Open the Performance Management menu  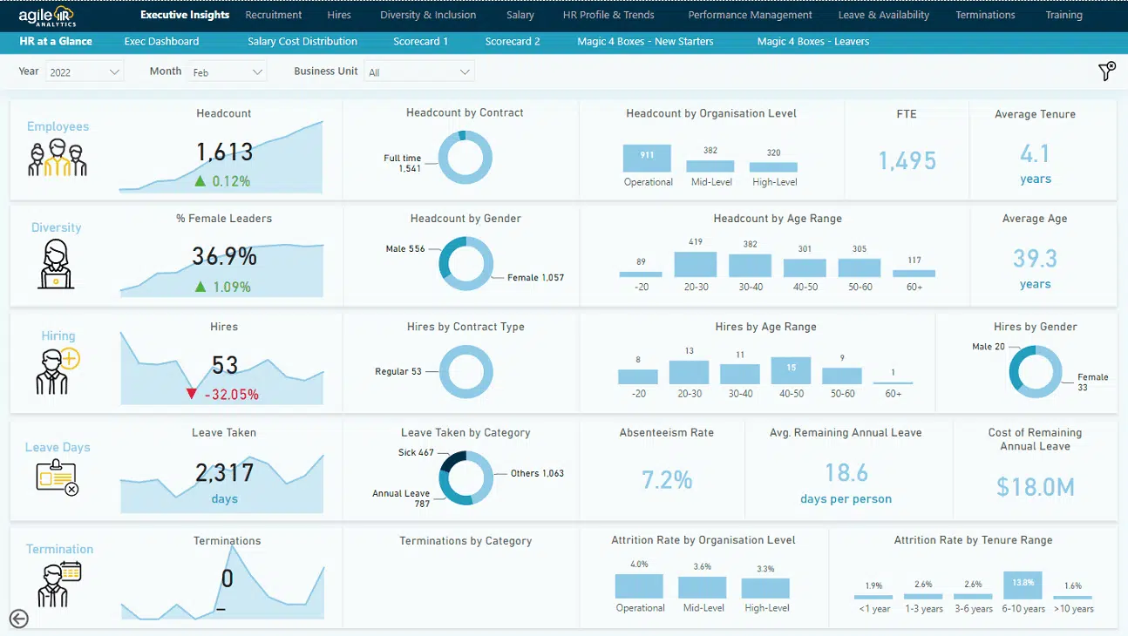(750, 15)
